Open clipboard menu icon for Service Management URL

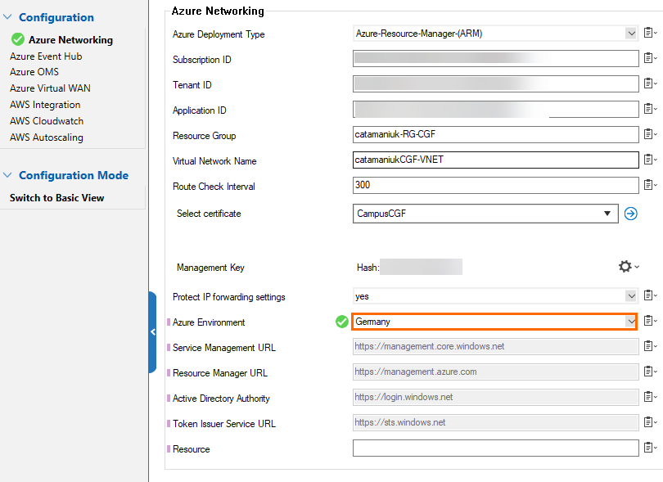650,346
